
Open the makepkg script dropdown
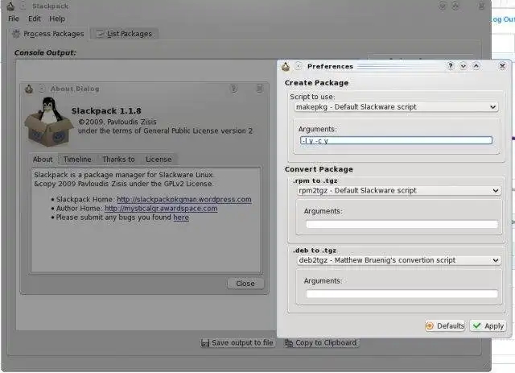396,107
